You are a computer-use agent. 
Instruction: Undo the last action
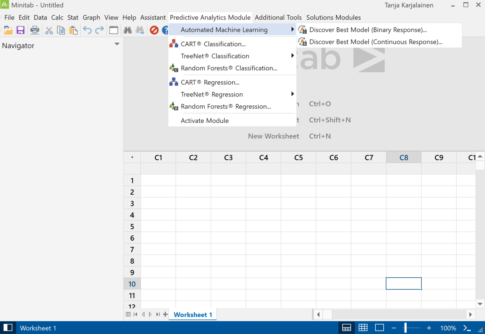coord(87,30)
